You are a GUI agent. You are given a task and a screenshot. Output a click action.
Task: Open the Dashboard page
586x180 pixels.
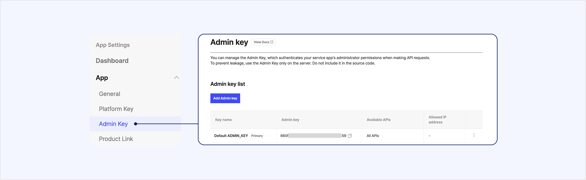click(x=112, y=61)
